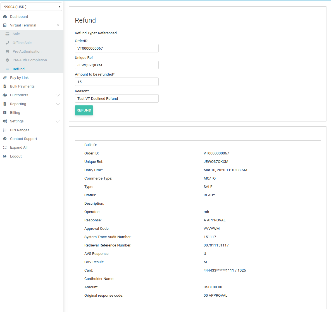Image resolution: width=331 pixels, height=312 pixels.
Task: Click the Contact Support question icon
Action: [x=5, y=139]
